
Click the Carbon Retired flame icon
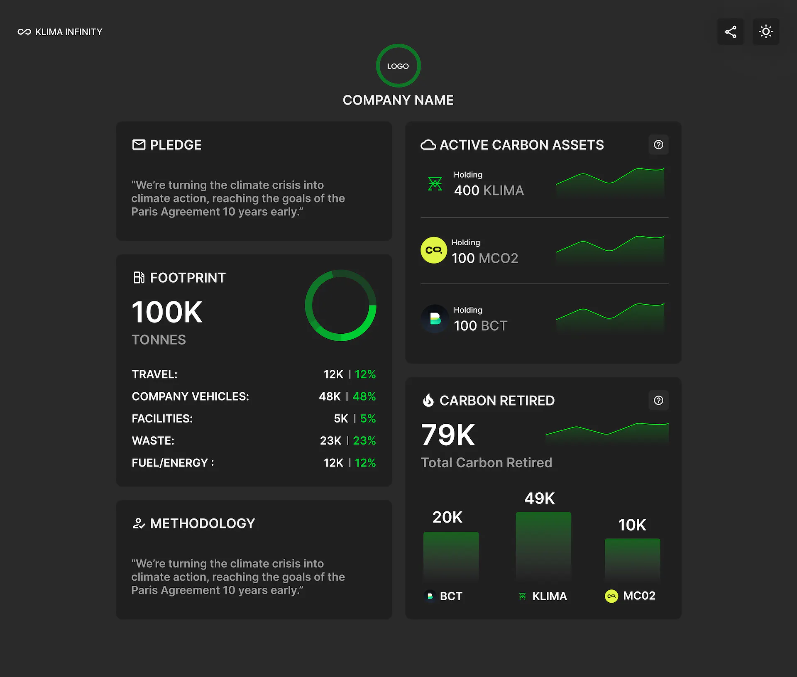pos(428,400)
